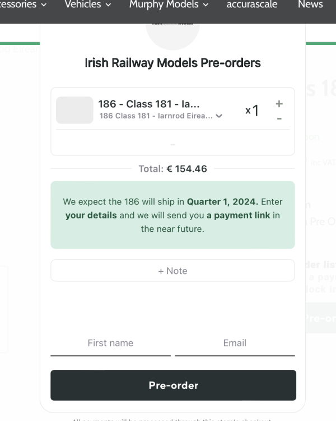Screen dimensions: 336x421
Task: Go to the accurascale menu item
Action: coord(252,5)
